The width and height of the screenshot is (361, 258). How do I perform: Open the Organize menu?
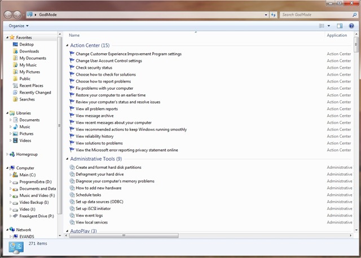[x=19, y=26]
